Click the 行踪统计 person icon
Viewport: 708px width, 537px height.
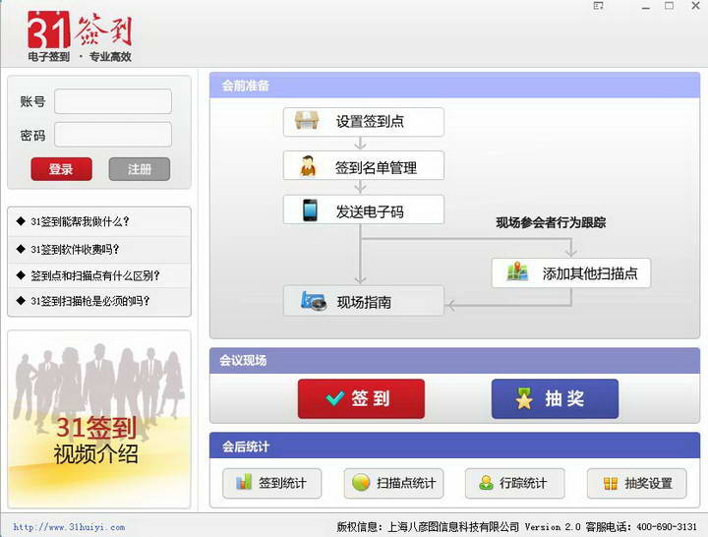pyautogui.click(x=486, y=483)
